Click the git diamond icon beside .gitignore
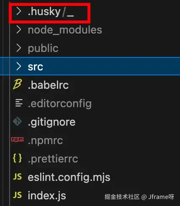 click(17, 121)
